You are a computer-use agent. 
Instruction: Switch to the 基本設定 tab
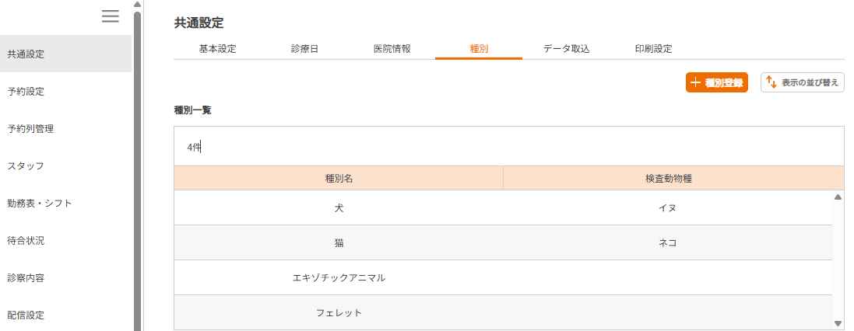(217, 49)
